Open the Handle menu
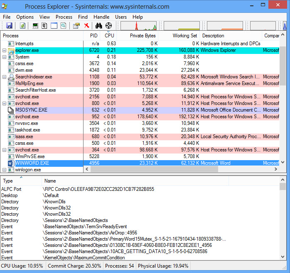 click(x=101, y=17)
